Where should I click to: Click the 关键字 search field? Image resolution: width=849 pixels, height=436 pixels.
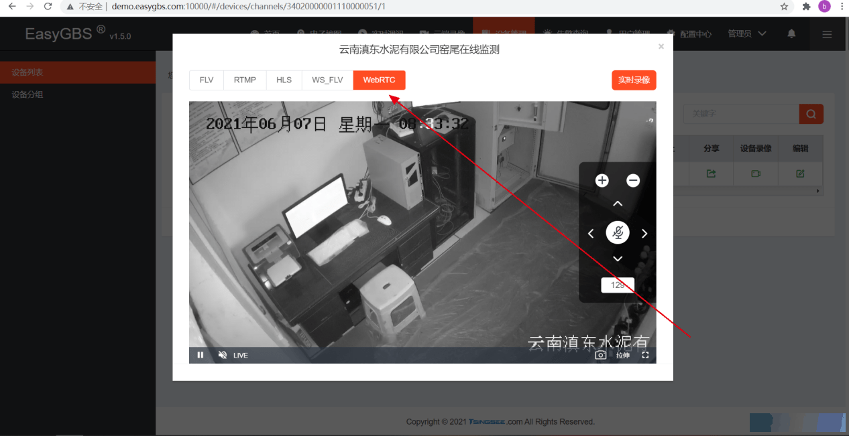coord(741,114)
